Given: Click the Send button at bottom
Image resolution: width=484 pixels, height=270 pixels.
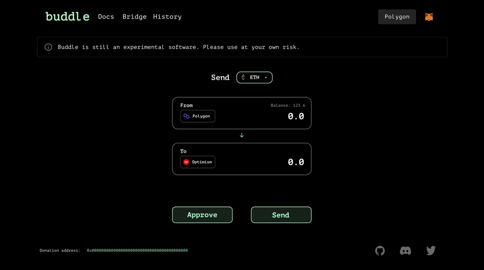Looking at the screenshot, I should 281,215.
